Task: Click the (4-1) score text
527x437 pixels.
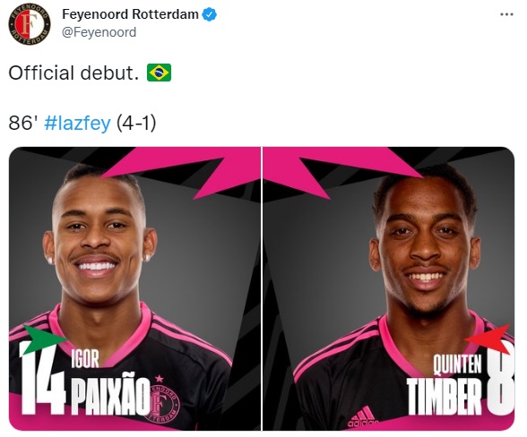Action: 136,123
